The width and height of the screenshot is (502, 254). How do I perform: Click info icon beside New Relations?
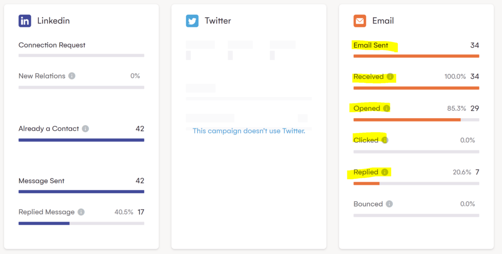coord(72,76)
